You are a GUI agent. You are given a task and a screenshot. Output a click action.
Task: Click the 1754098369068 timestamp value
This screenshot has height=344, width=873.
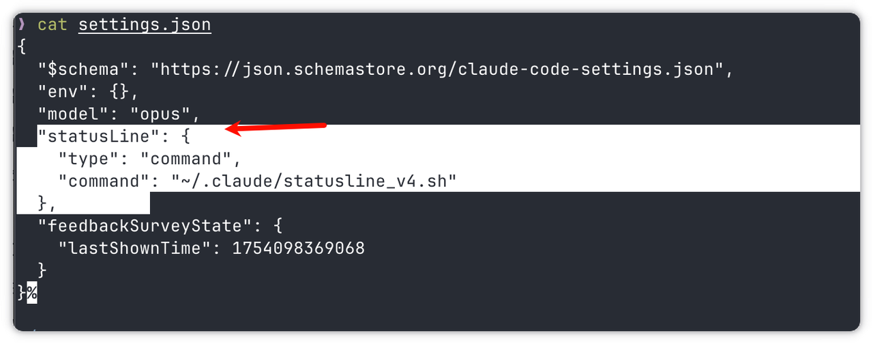299,248
